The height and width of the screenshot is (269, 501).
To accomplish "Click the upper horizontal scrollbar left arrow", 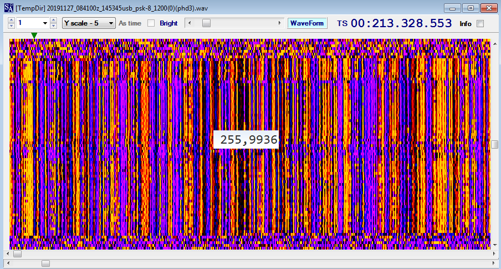I will [8, 253].
